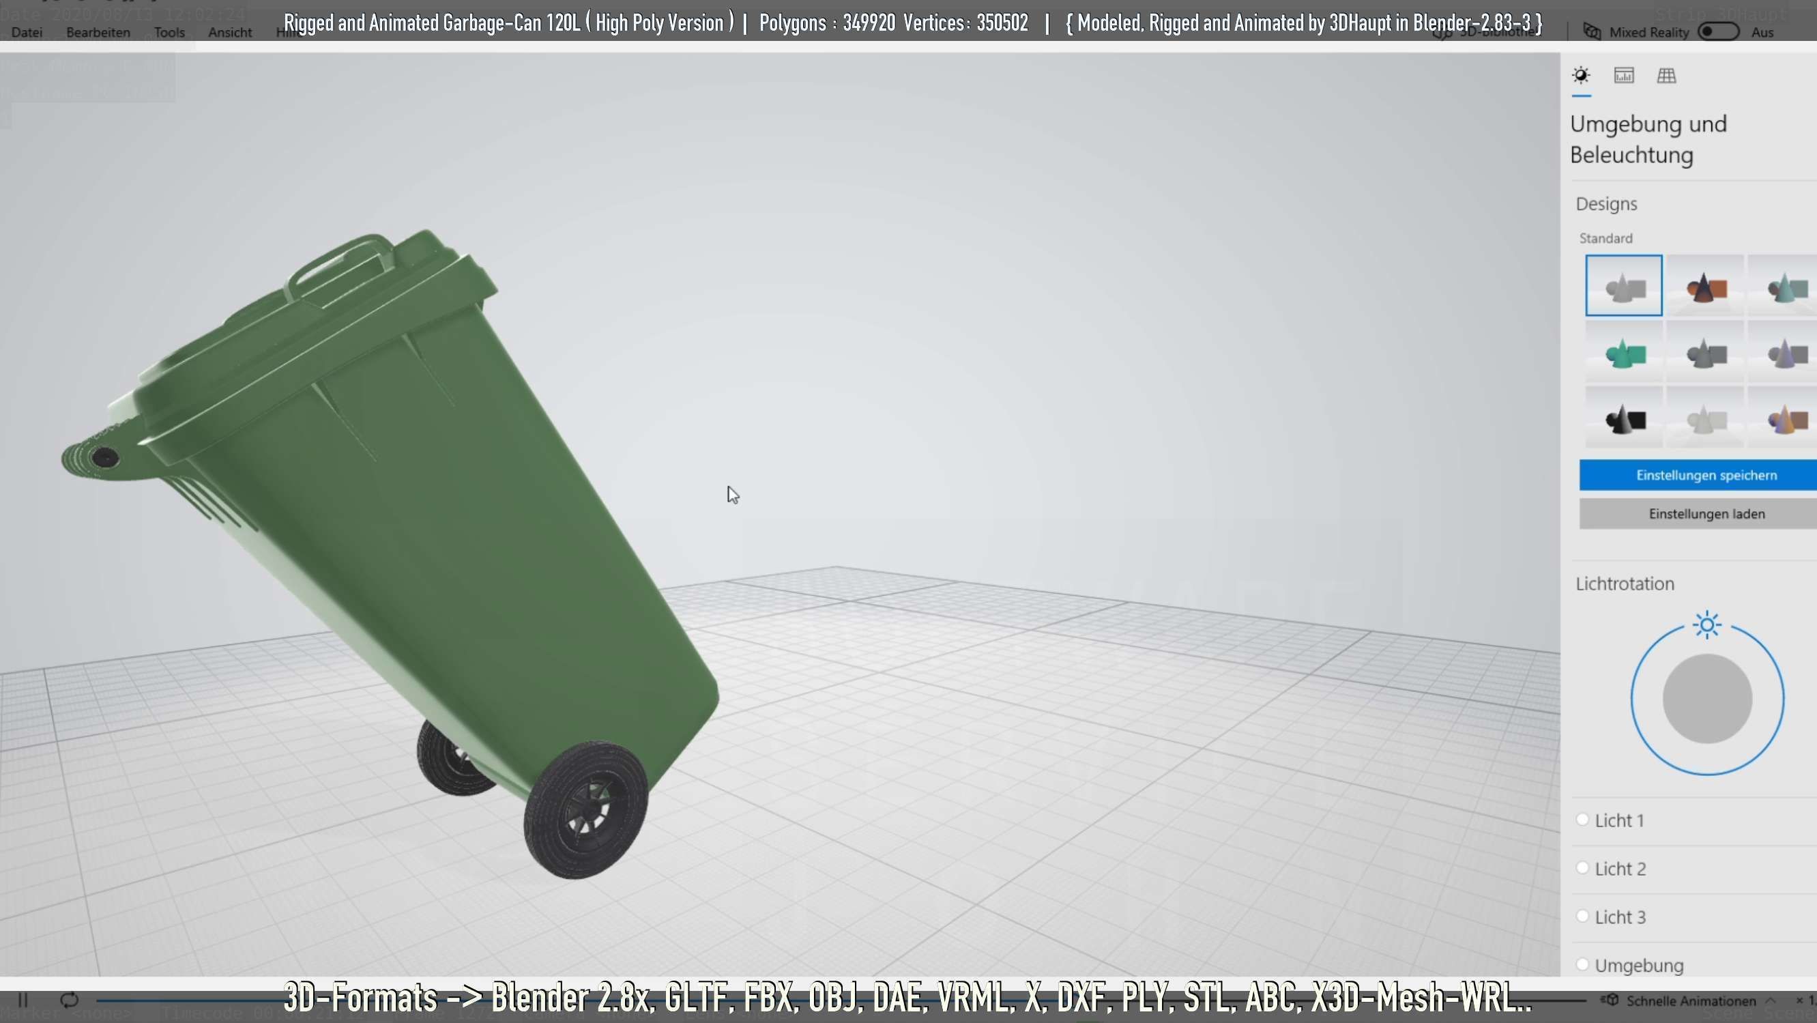Click the Umgebung und Beleuchtung title
Viewport: 1817px width, 1023px height.
tap(1648, 139)
